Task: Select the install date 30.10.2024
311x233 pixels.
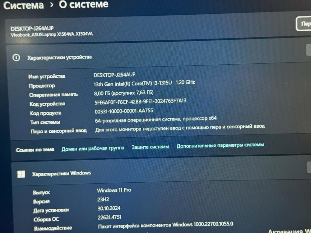Action: 109,208
